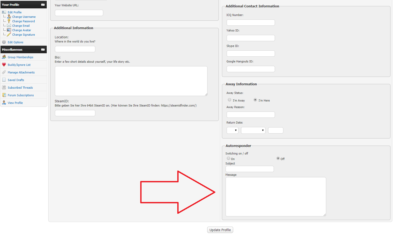Image resolution: width=401 pixels, height=234 pixels.
Task: Click the Change Signature pencil icon
Action: tap(9, 35)
